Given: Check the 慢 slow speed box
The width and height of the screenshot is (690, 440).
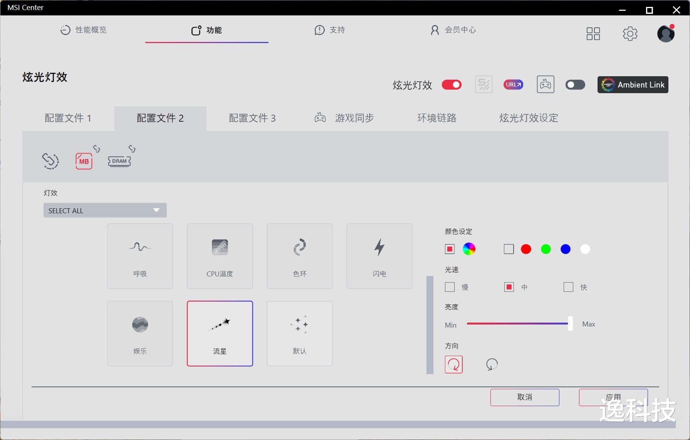Looking at the screenshot, I should pos(450,287).
